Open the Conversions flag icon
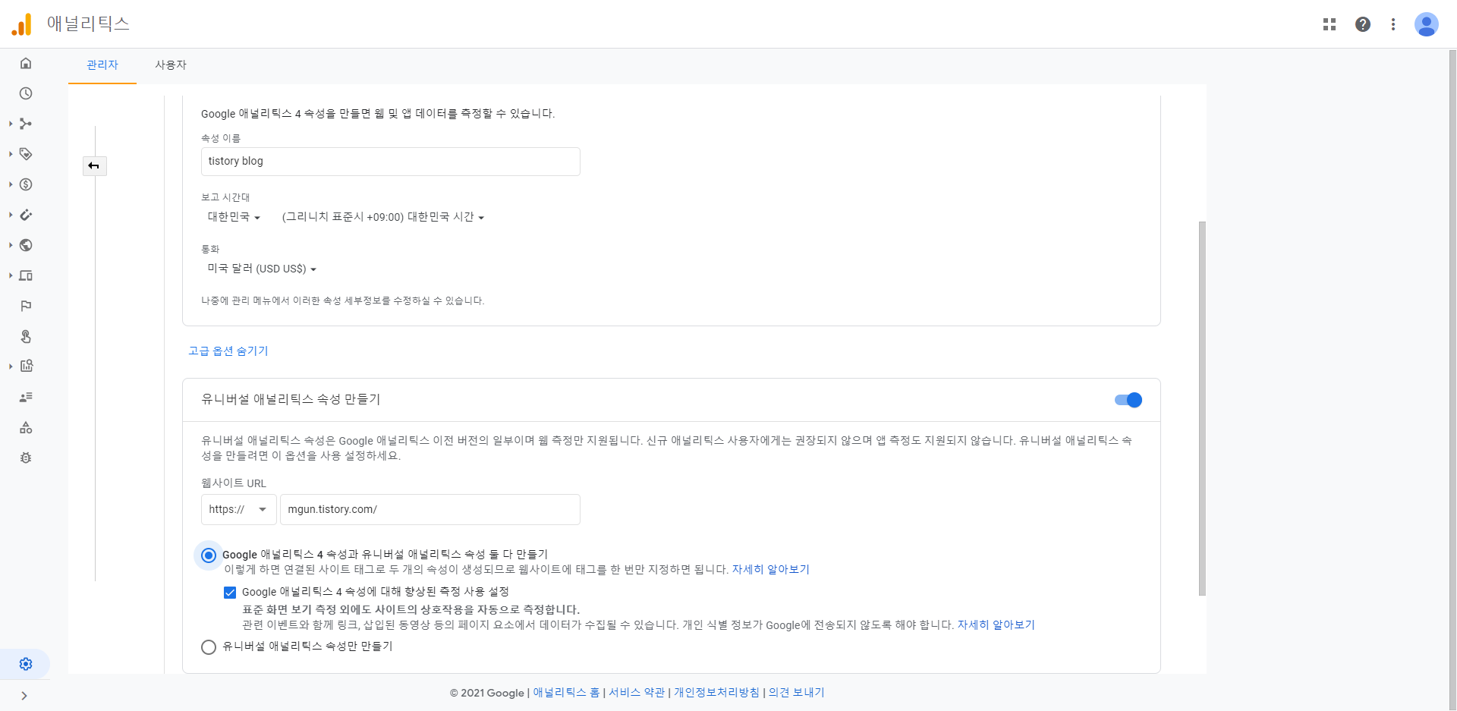The height and width of the screenshot is (711, 1457). 26,306
